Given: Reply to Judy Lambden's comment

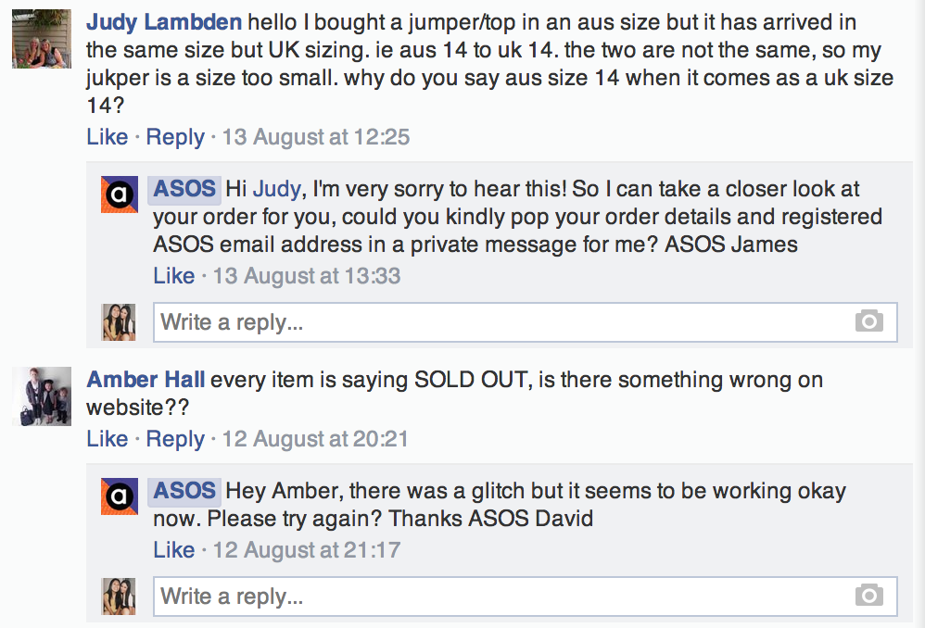Looking at the screenshot, I should [175, 137].
